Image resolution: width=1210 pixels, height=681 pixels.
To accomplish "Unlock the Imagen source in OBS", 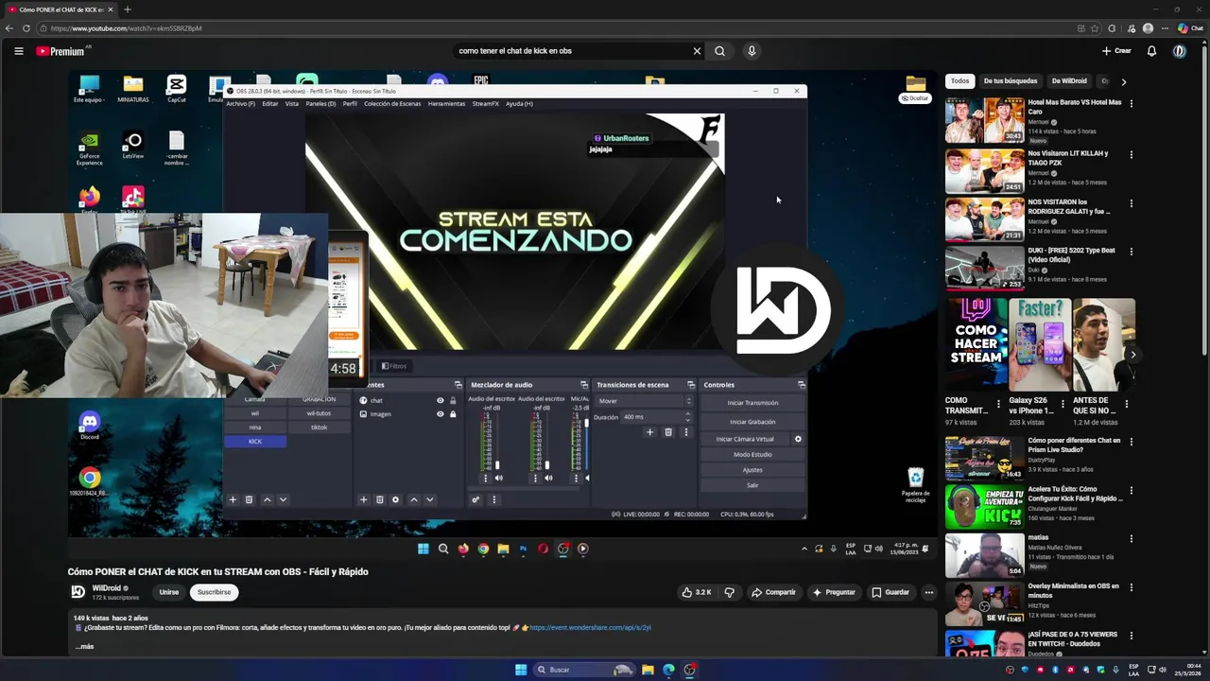I will tap(453, 414).
